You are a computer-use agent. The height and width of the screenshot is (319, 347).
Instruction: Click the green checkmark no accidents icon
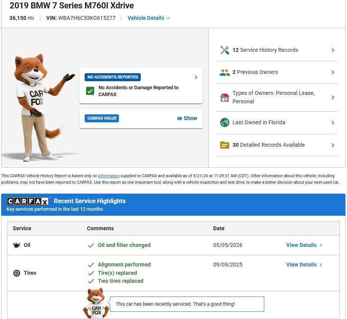(x=90, y=91)
